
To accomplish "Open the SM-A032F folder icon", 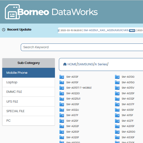I will (x=117, y=99).
